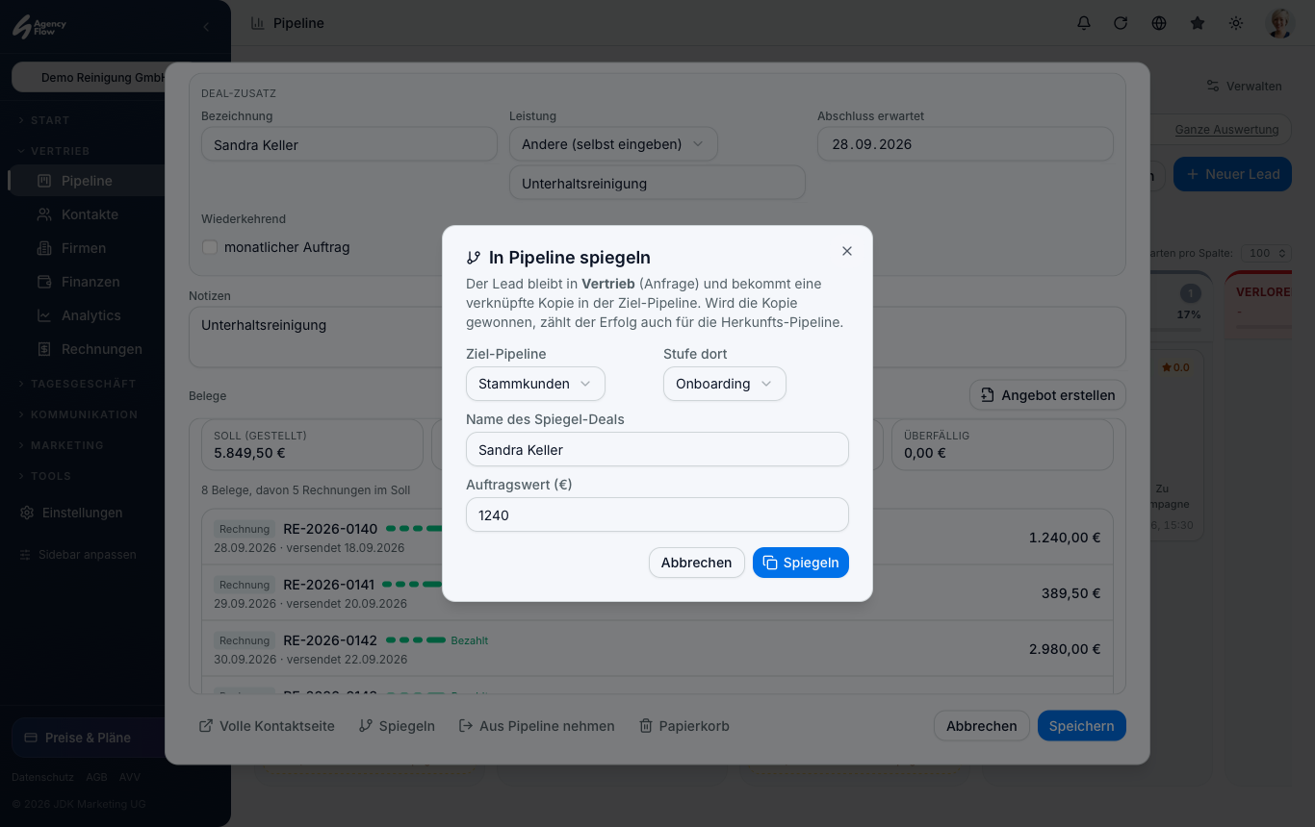The height and width of the screenshot is (827, 1315).
Task: Click the notifications bell icon
Action: 1084,23
